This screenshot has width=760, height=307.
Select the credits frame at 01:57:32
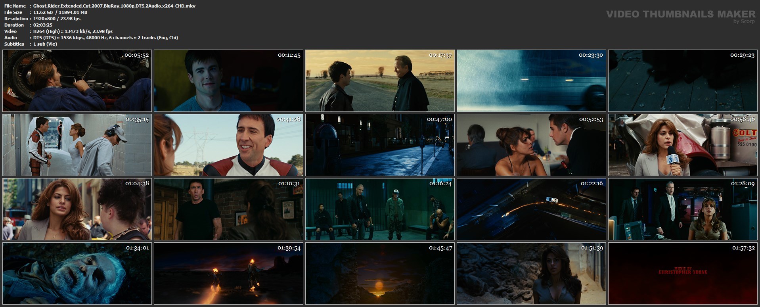[683, 273]
